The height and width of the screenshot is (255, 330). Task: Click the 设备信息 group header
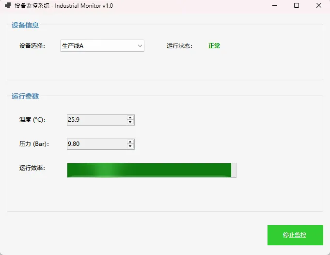[x=25, y=25]
